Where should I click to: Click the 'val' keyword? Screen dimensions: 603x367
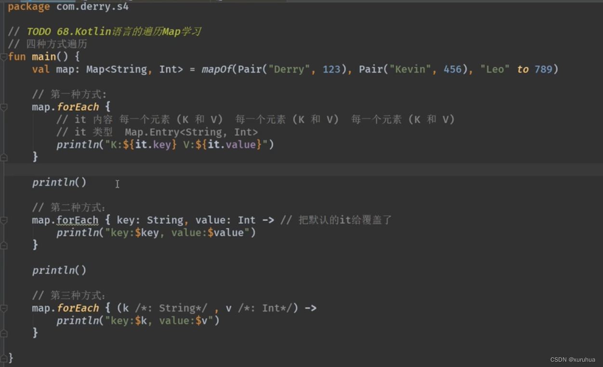tap(41, 69)
